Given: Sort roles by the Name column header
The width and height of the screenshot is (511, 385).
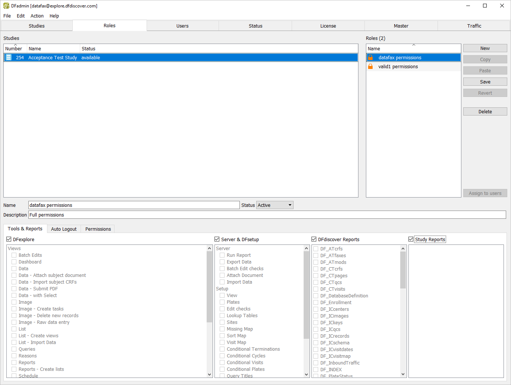Looking at the screenshot, I should click(x=413, y=48).
